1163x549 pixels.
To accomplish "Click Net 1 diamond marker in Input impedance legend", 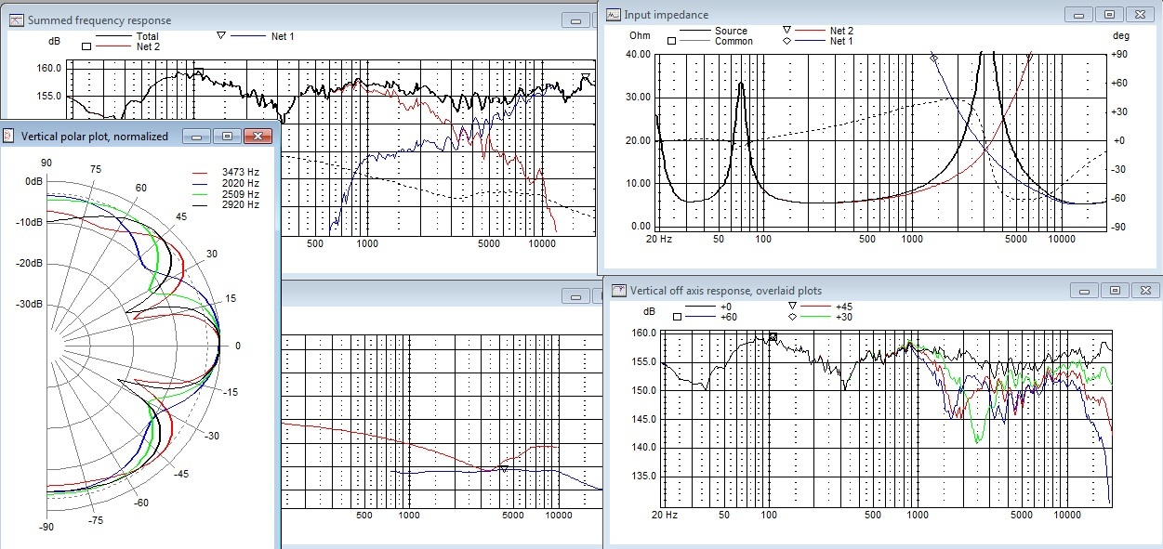I will click(x=786, y=41).
